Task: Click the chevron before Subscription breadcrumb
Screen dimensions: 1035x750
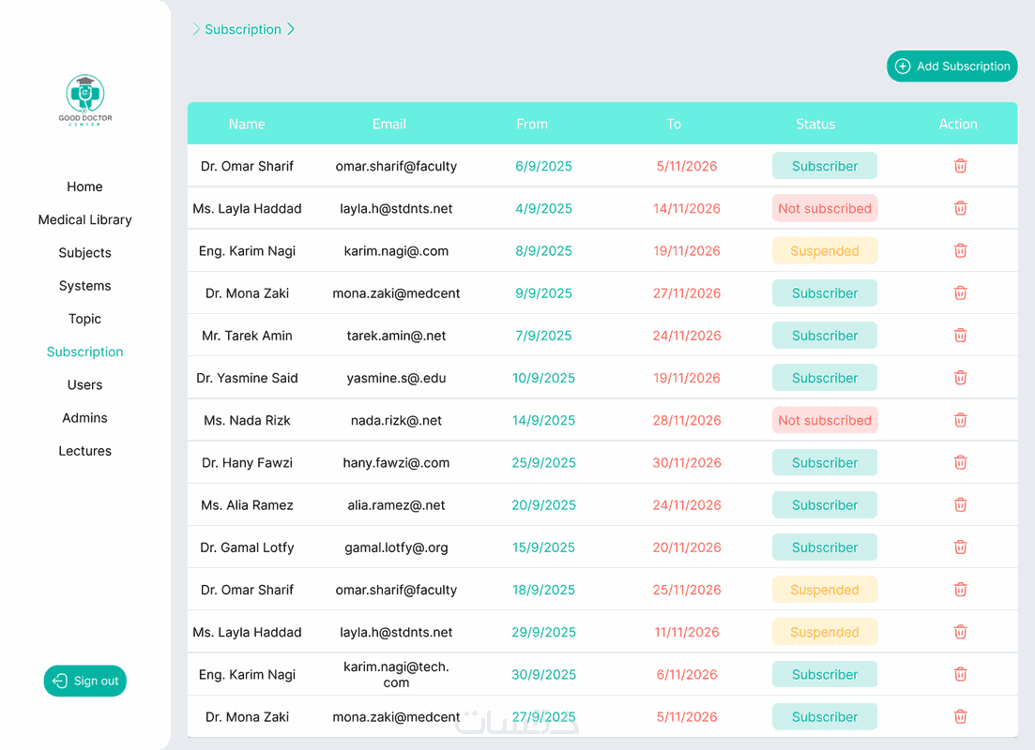Action: pyautogui.click(x=196, y=29)
